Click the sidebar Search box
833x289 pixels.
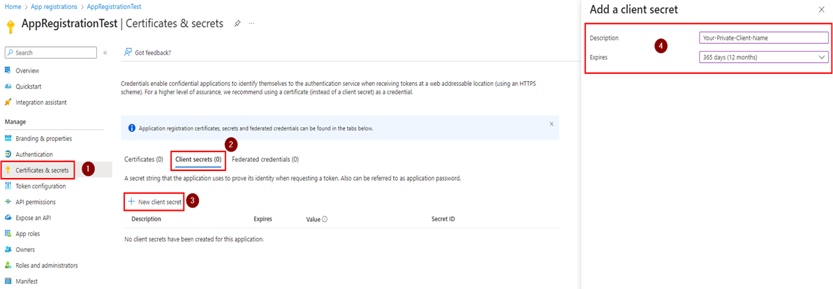[x=50, y=52]
